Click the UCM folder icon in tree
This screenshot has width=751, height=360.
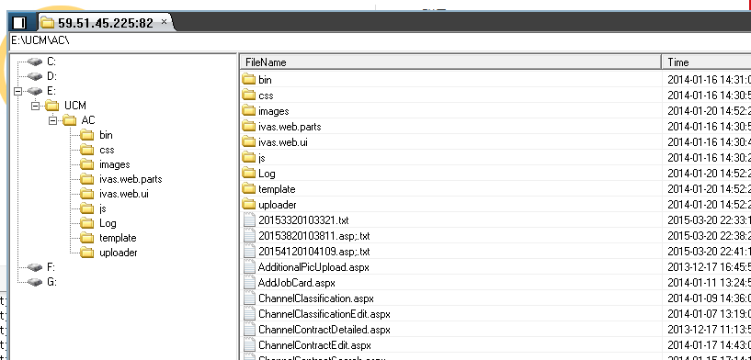pyautogui.click(x=51, y=106)
